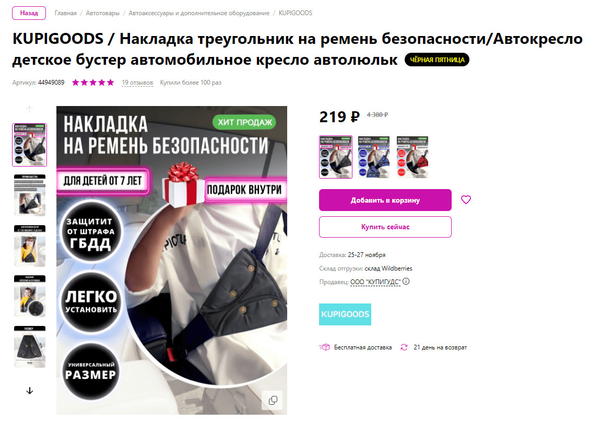
Task: Select the blue color variant
Action: coord(374,157)
